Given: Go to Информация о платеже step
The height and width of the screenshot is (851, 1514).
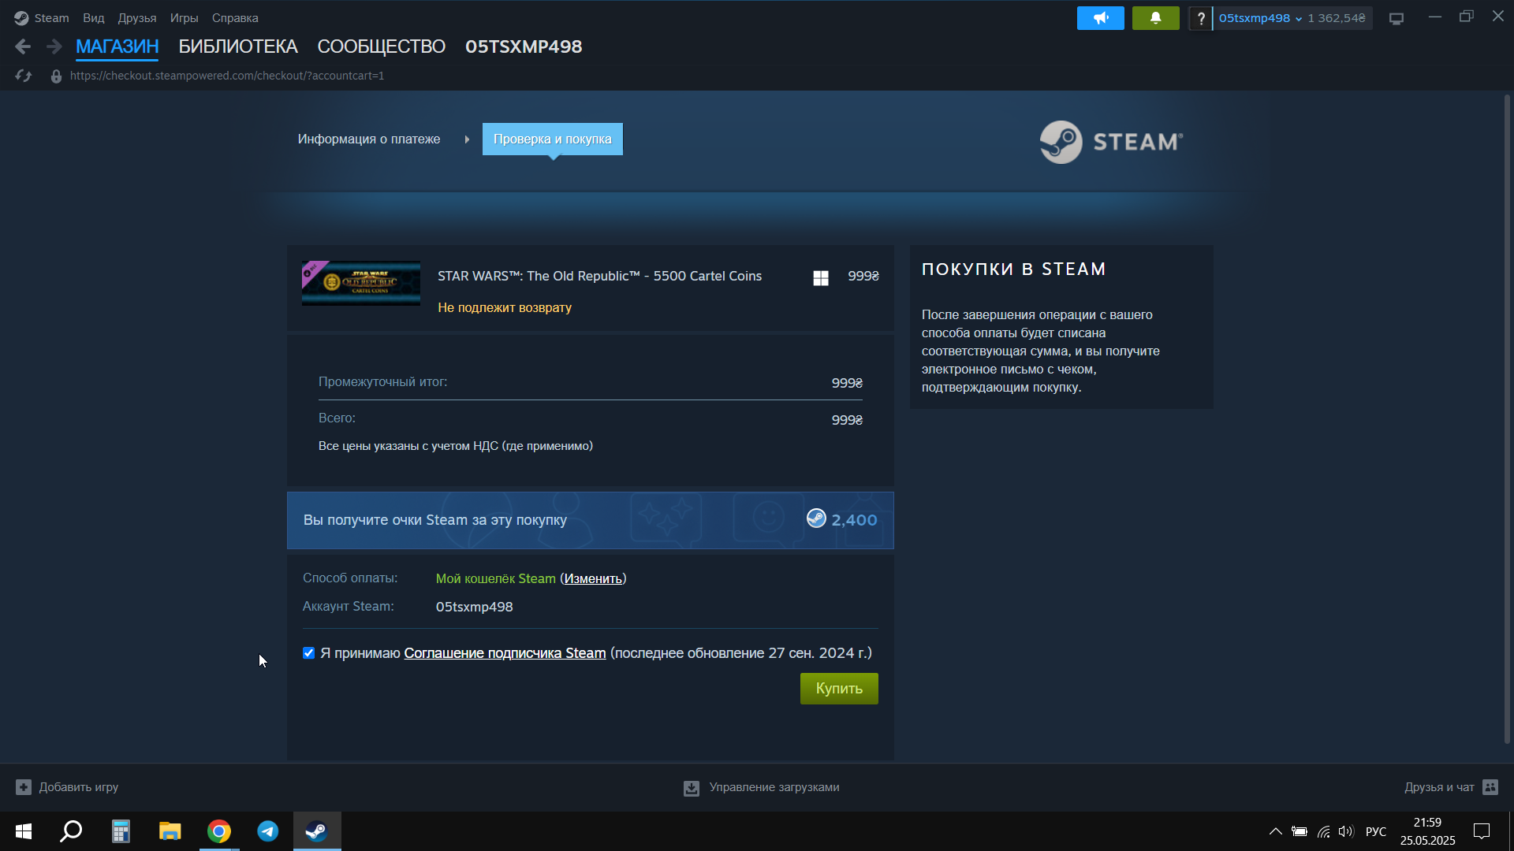Looking at the screenshot, I should [x=369, y=139].
